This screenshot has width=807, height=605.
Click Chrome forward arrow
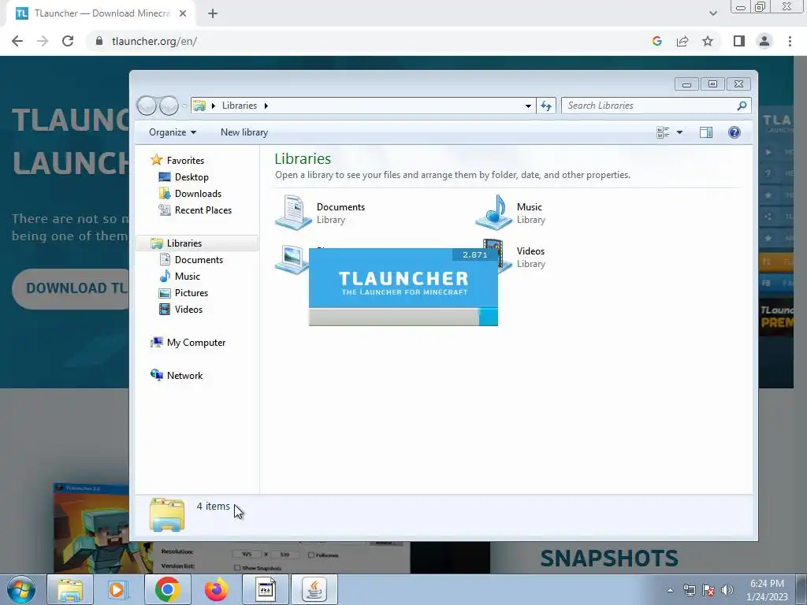[x=43, y=41]
